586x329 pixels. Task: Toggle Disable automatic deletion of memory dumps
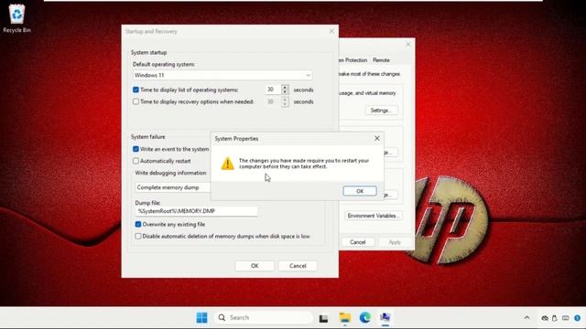click(138, 236)
